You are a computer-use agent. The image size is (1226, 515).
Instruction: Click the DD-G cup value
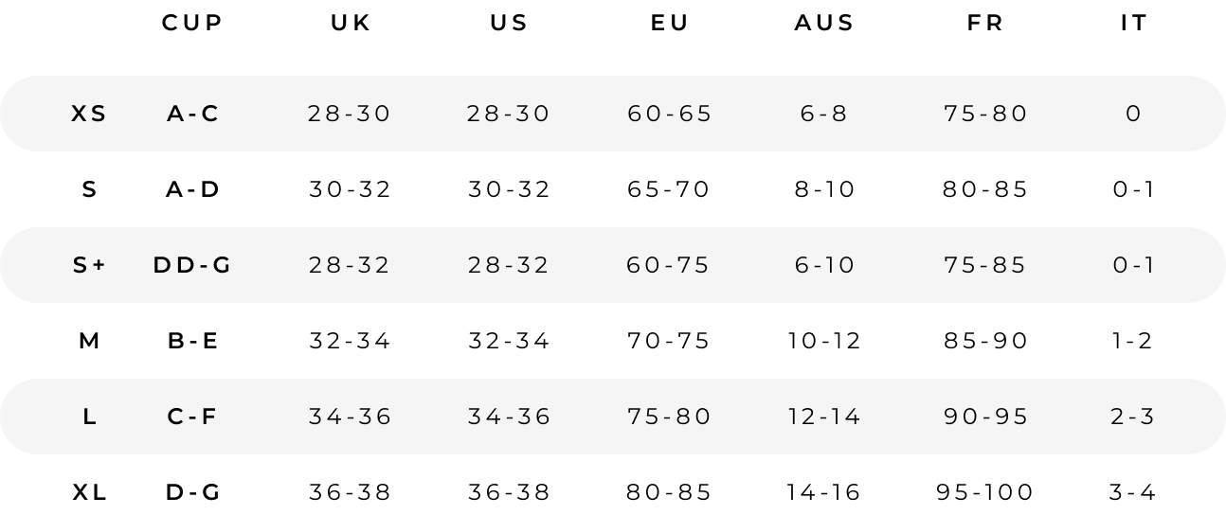[192, 265]
